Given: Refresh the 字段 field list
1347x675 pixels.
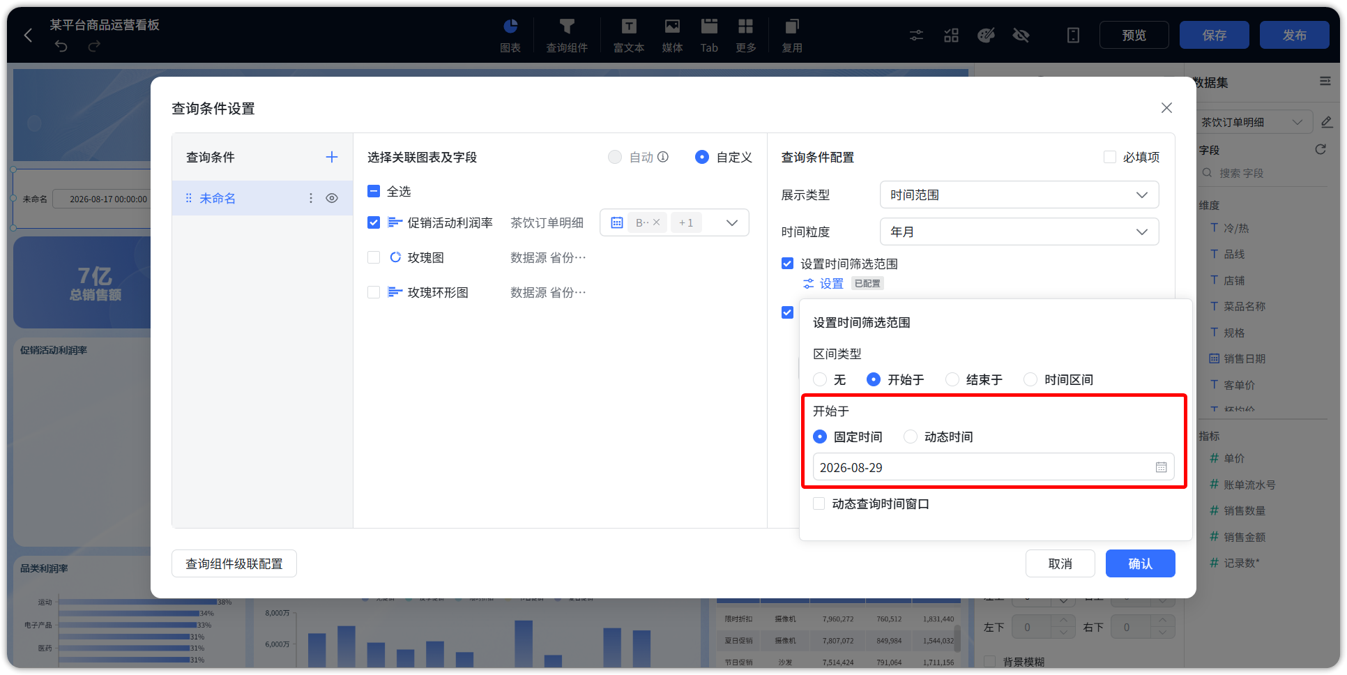Looking at the screenshot, I should [x=1321, y=149].
